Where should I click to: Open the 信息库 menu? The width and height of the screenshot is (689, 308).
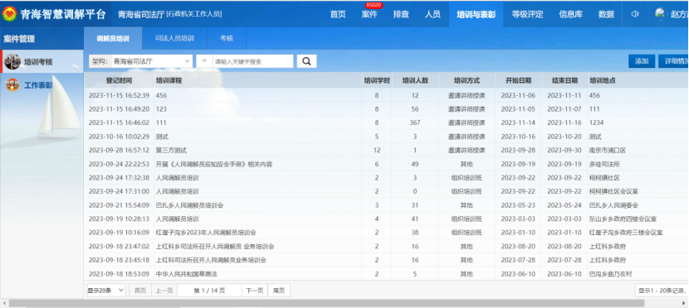point(571,14)
